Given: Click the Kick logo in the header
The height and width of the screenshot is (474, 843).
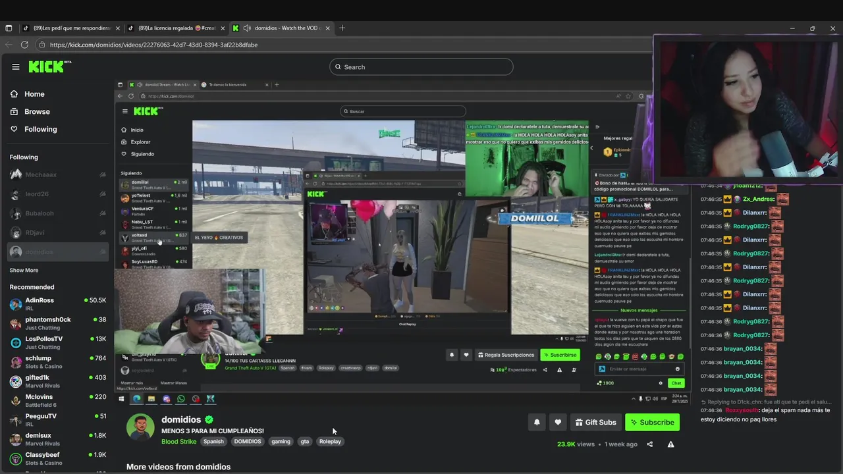Looking at the screenshot, I should 49,66.
